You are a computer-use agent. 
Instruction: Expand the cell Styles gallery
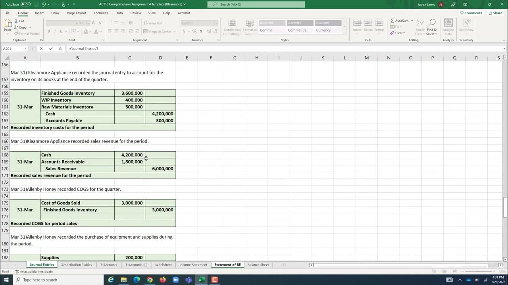coord(344,32)
